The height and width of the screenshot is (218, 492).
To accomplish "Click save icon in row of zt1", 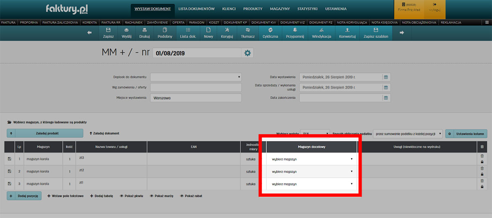I will 9,184.
